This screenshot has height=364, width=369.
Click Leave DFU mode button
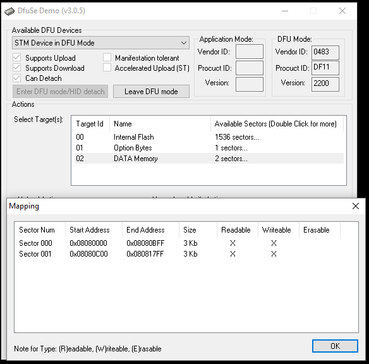[151, 91]
